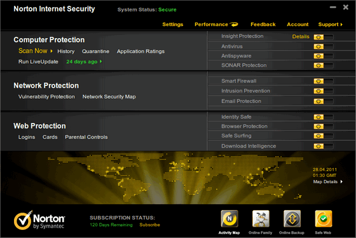Image resolution: width=356 pixels, height=238 pixels.
Task: Open the Settings menu
Action: tap(173, 24)
